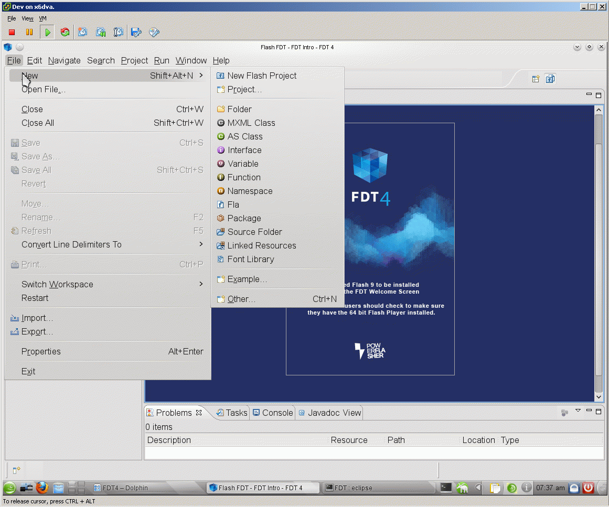Choose Linked Resources in New submenu
Viewport: 609px width, 507px height.
(x=277, y=245)
